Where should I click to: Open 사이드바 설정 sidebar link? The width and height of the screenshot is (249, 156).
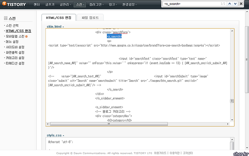coord(15,47)
